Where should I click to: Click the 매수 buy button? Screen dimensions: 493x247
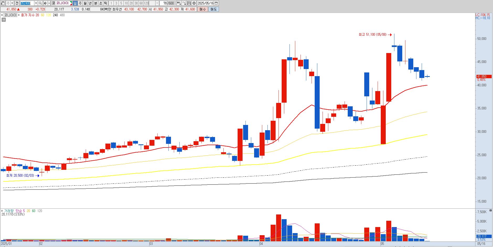[203, 9]
